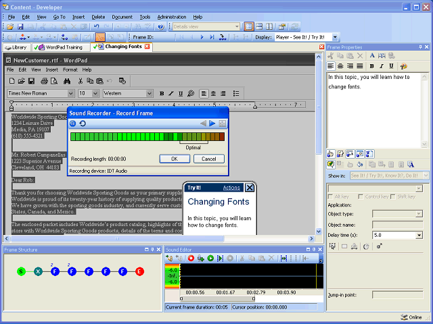Screen dimensions: 433x324
Task: Toggle horizontal split layout icon
Action: pos(259,26)
